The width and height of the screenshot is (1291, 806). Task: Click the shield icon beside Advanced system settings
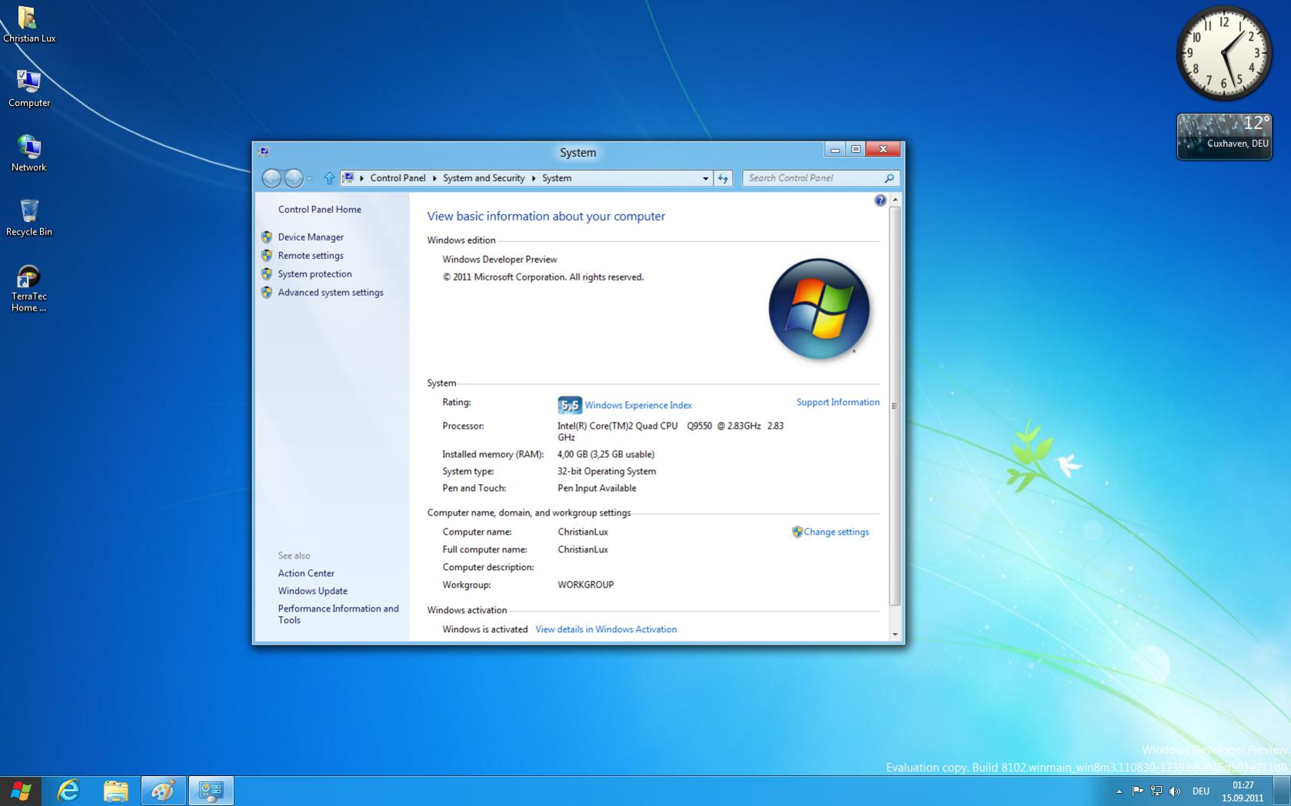(x=267, y=292)
